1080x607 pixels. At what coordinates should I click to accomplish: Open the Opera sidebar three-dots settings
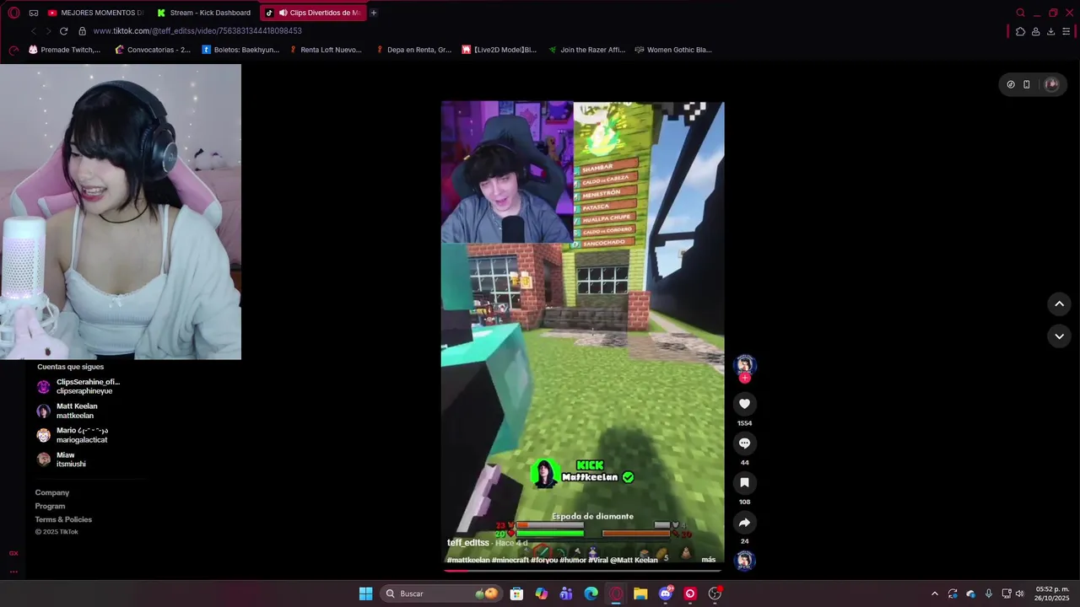pos(13,572)
